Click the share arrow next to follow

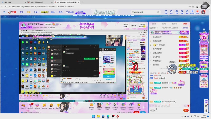coord(61,24)
